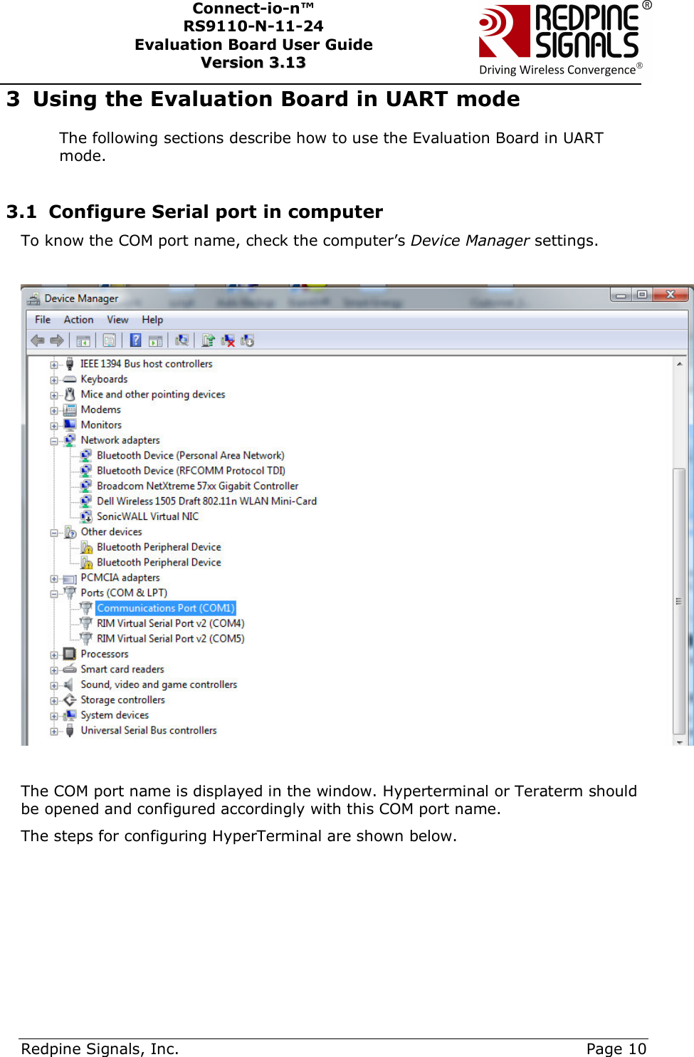
Task: Expand the Keyboards node
Action: click(x=54, y=380)
